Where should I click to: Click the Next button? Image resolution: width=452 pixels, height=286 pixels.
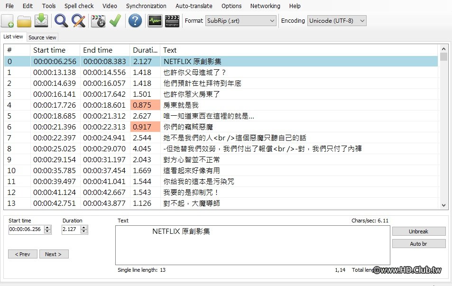point(54,254)
